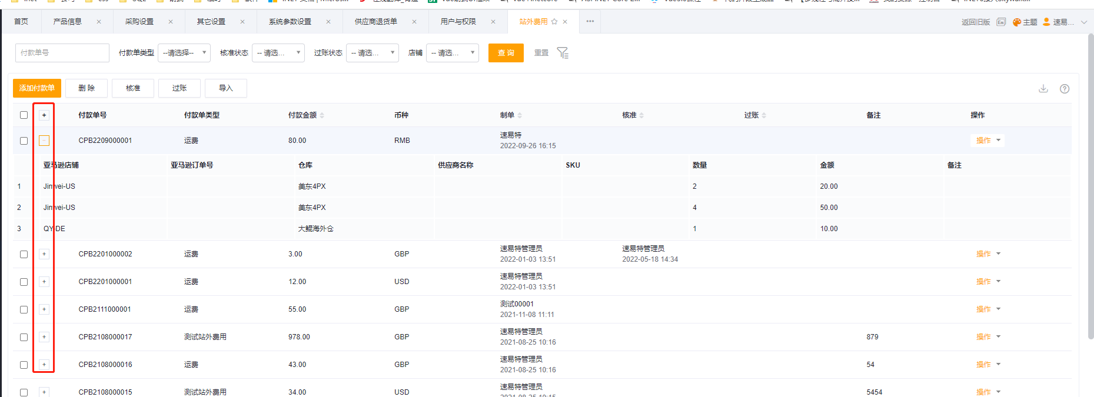Click the download export icon
Viewport: 1094px width, 397px height.
tap(1043, 88)
